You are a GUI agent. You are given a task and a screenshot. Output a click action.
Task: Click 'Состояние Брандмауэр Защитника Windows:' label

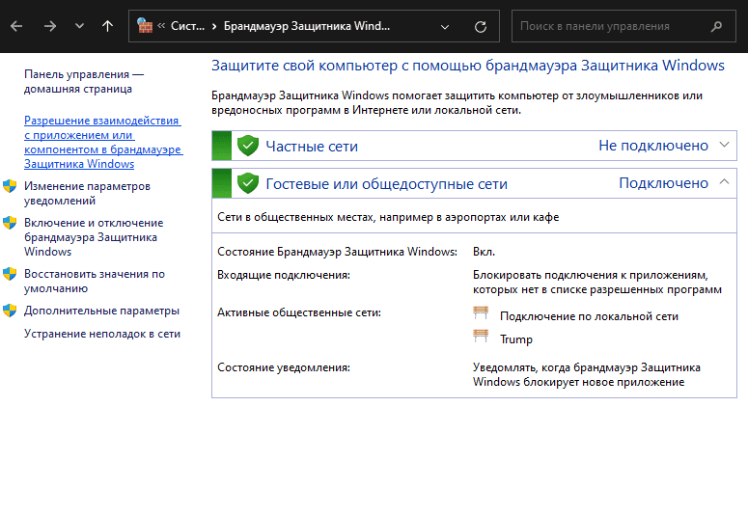click(337, 252)
